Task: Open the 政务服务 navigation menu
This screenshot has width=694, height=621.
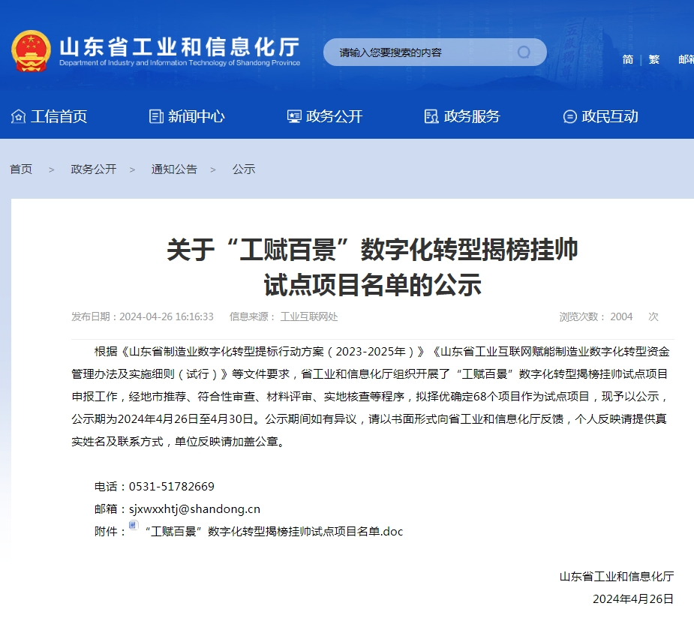Action: tap(471, 116)
